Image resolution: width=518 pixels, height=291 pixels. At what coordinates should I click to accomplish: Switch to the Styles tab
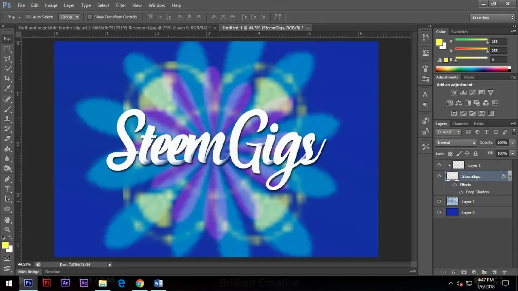469,77
